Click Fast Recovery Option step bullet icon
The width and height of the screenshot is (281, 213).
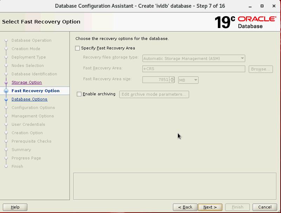(x=6, y=91)
